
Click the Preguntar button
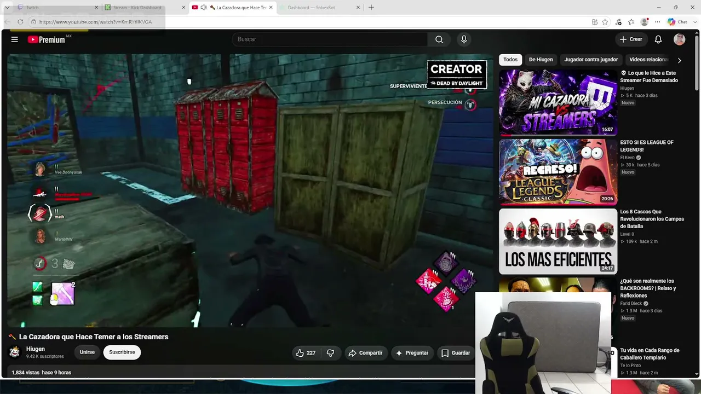[x=412, y=353]
